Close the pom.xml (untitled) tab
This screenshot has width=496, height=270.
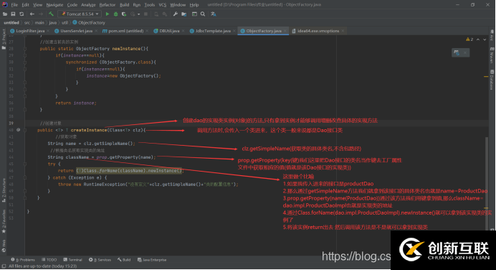[x=148, y=31]
